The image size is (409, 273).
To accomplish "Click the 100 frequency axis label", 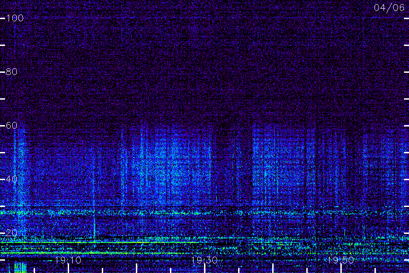I will pos(15,18).
